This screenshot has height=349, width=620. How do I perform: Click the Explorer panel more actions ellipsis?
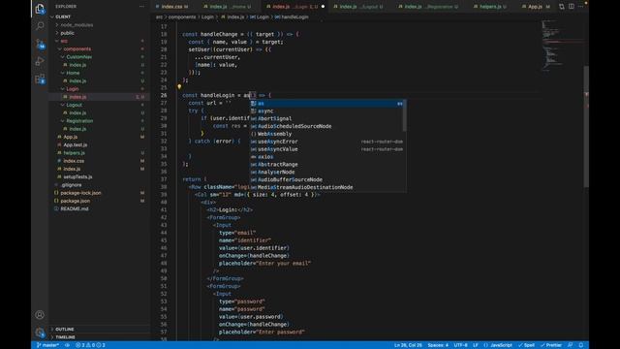point(141,7)
